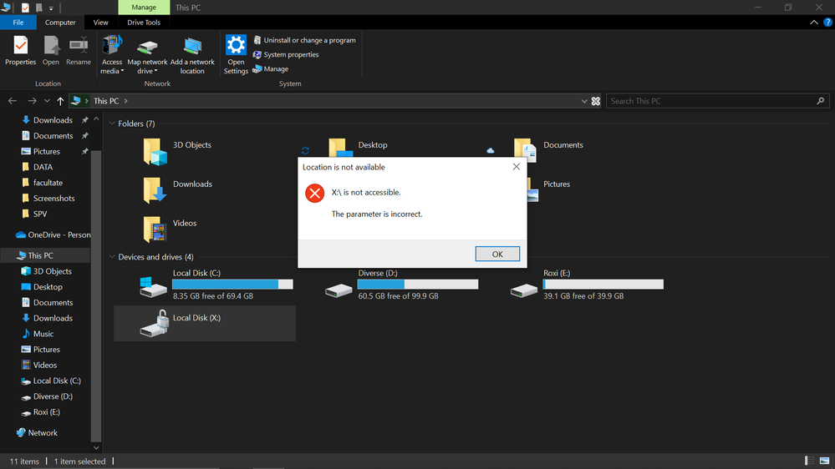Viewport: 835px width, 469px height.
Task: Select Music in navigation tree
Action: [43, 334]
